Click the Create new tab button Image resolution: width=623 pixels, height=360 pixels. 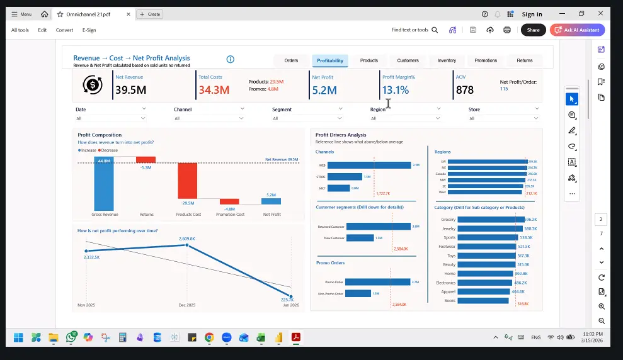pyautogui.click(x=150, y=14)
